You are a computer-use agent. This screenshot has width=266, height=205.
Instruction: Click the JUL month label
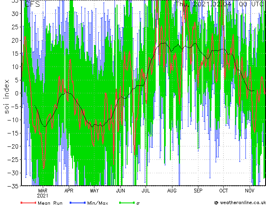click(146, 191)
